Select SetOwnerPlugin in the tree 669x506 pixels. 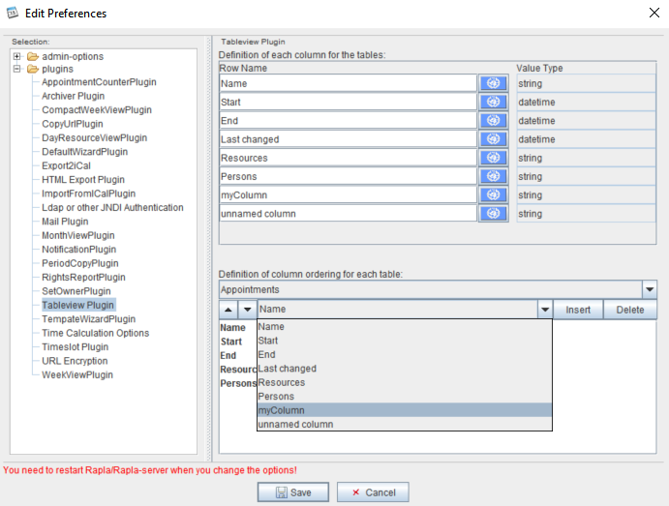[76, 291]
